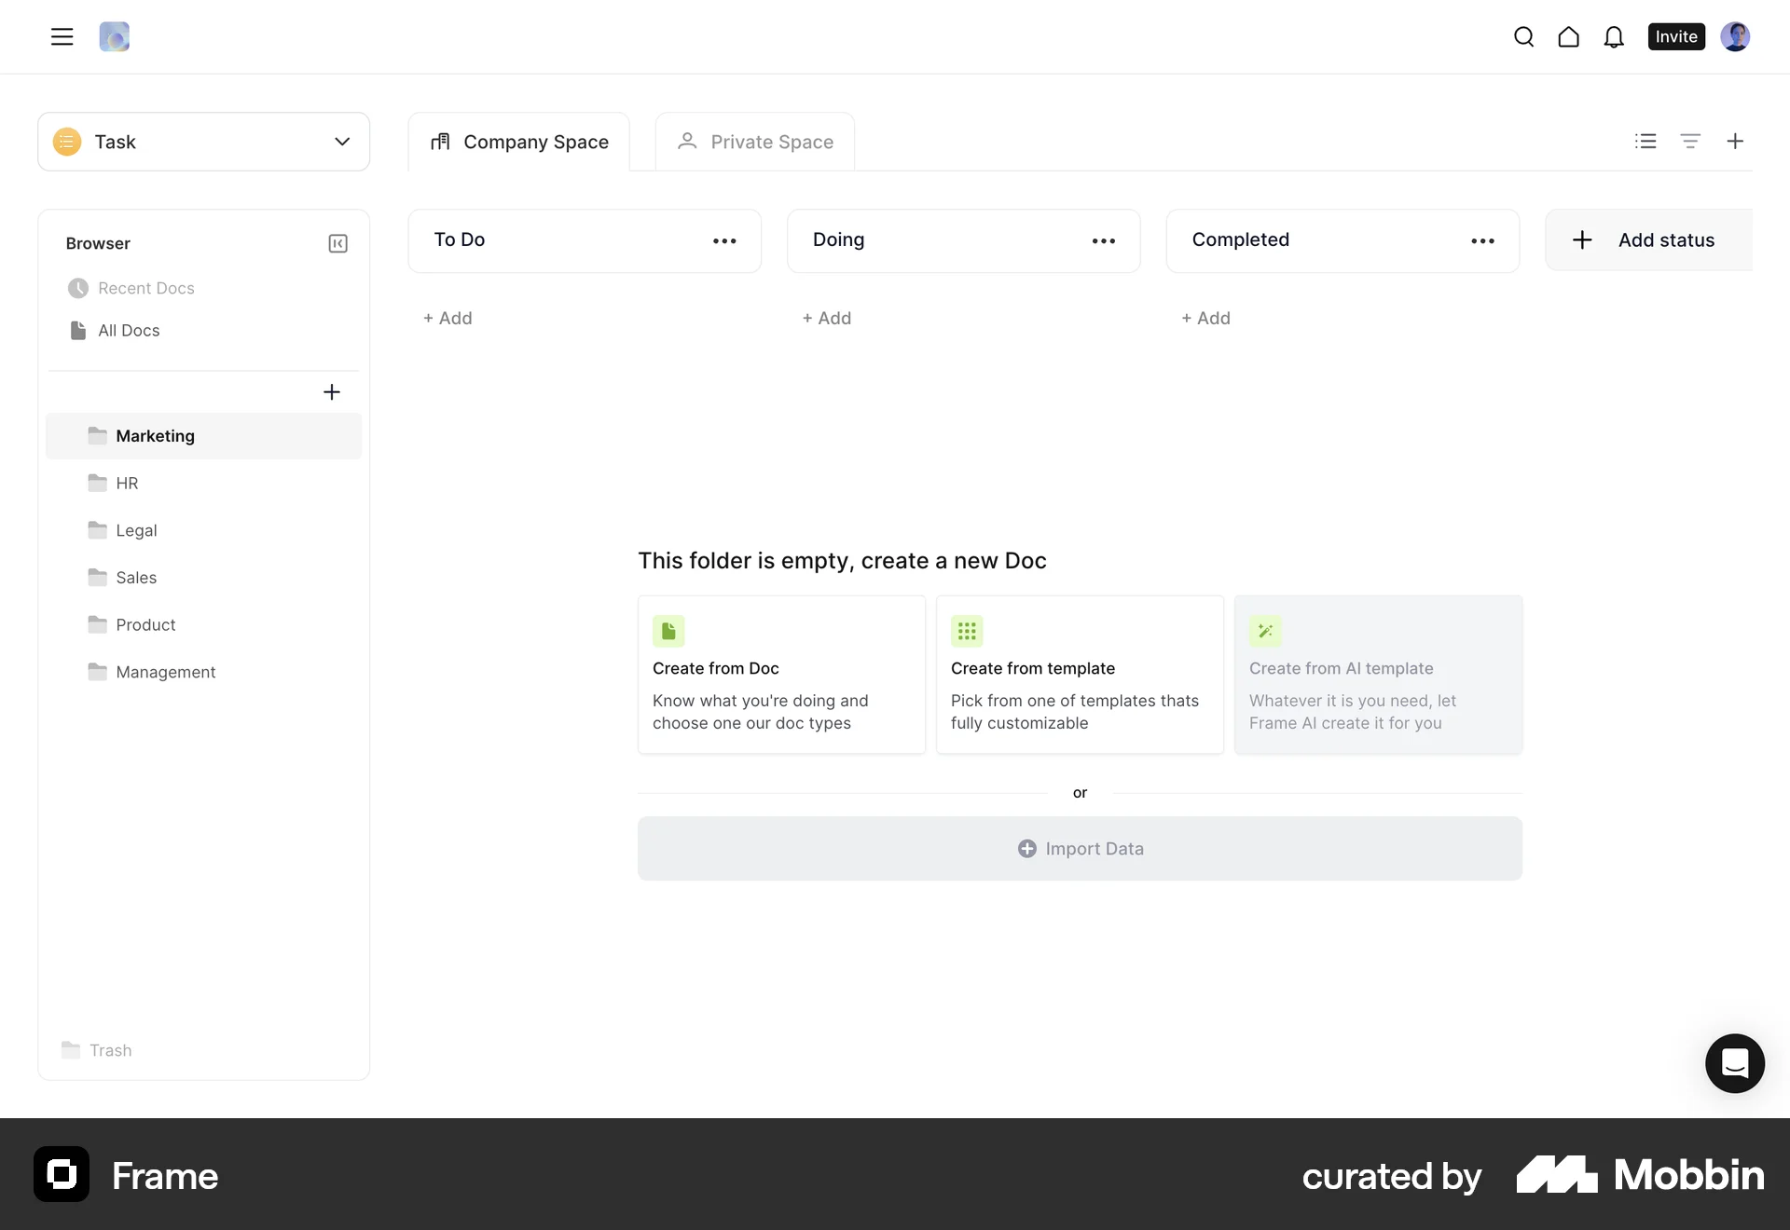The width and height of the screenshot is (1790, 1230).
Task: Open the To Do column options menu
Action: (x=724, y=240)
